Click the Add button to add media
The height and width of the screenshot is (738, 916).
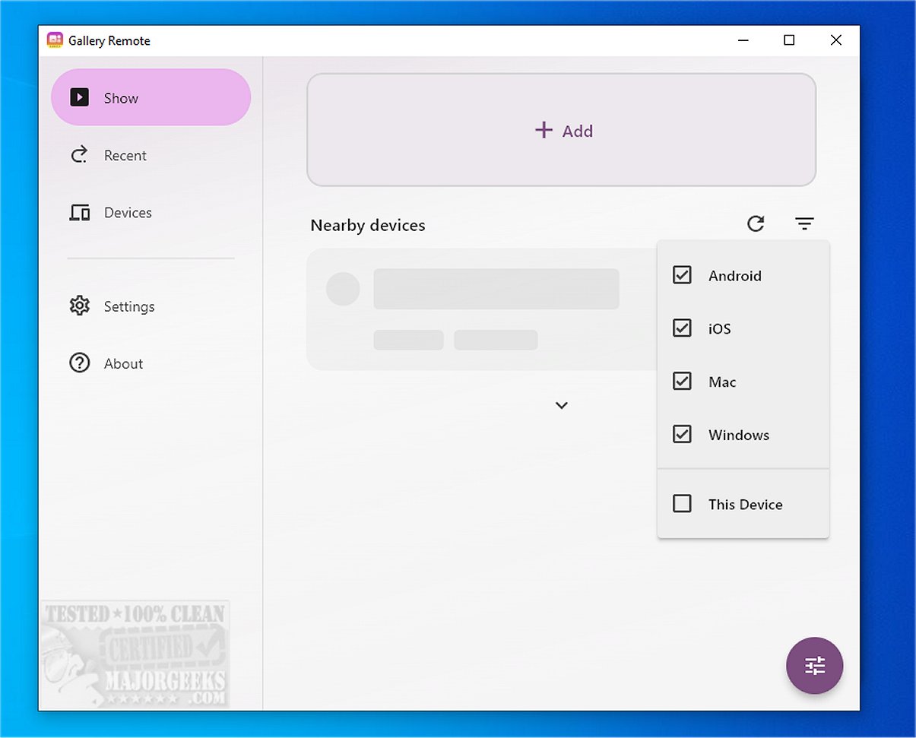561,130
